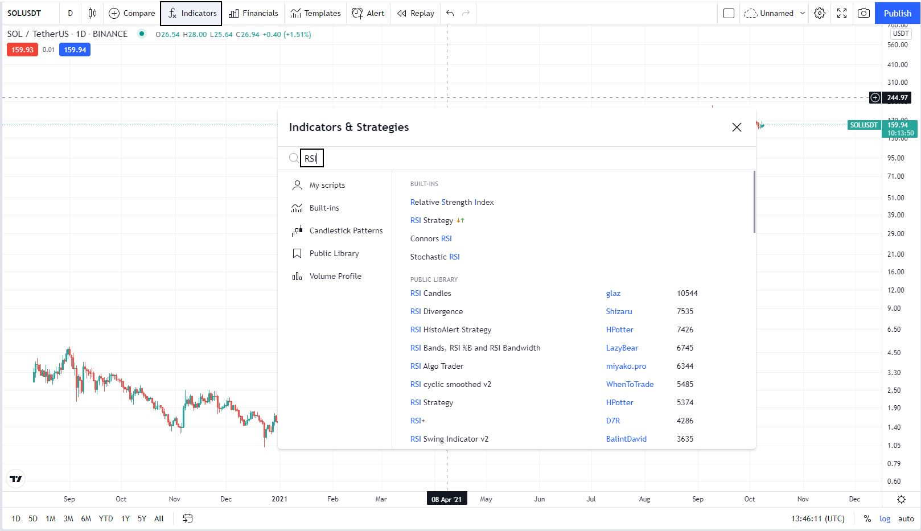Click the magnifier search icon in dialog
The height and width of the screenshot is (531, 921).
coord(294,158)
